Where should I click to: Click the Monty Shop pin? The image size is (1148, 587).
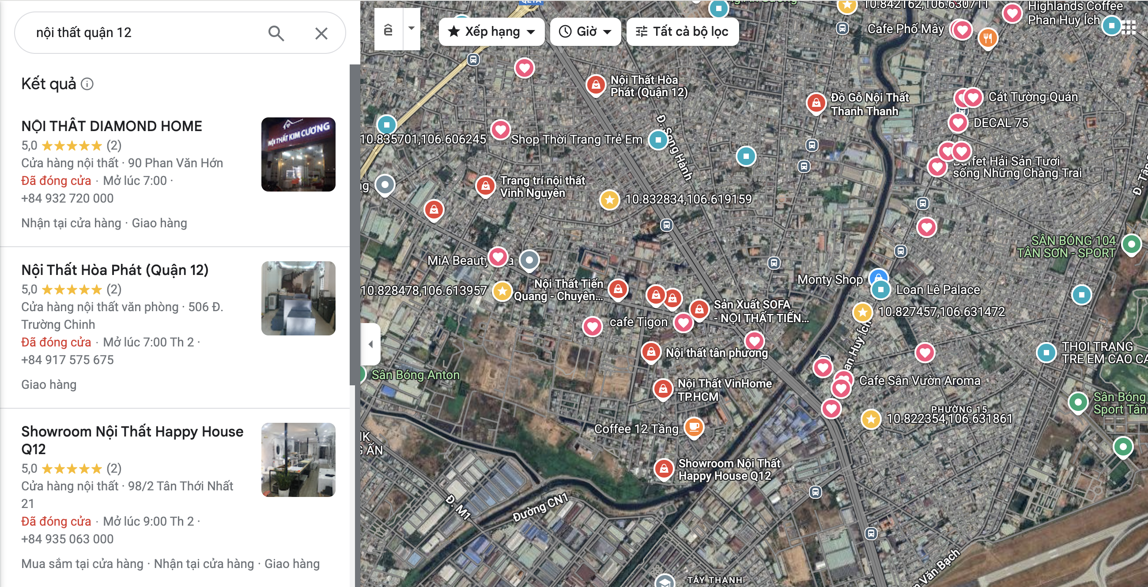[x=878, y=276]
